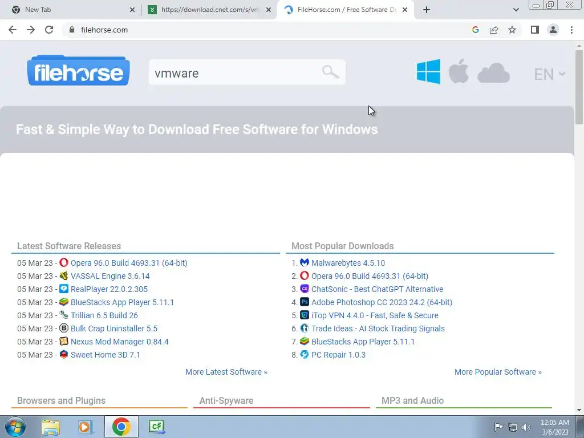
Task: Click the share page icon
Action: coord(494,30)
